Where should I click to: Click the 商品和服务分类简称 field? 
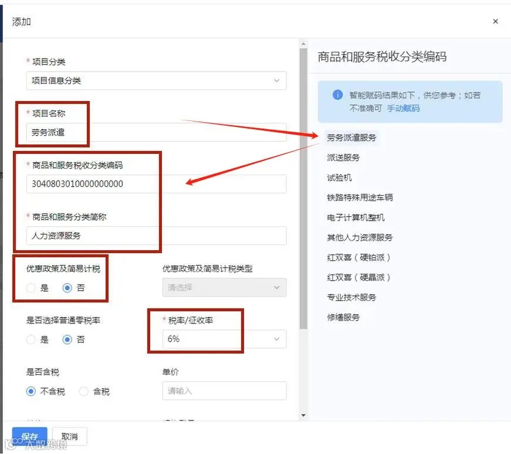(157, 236)
